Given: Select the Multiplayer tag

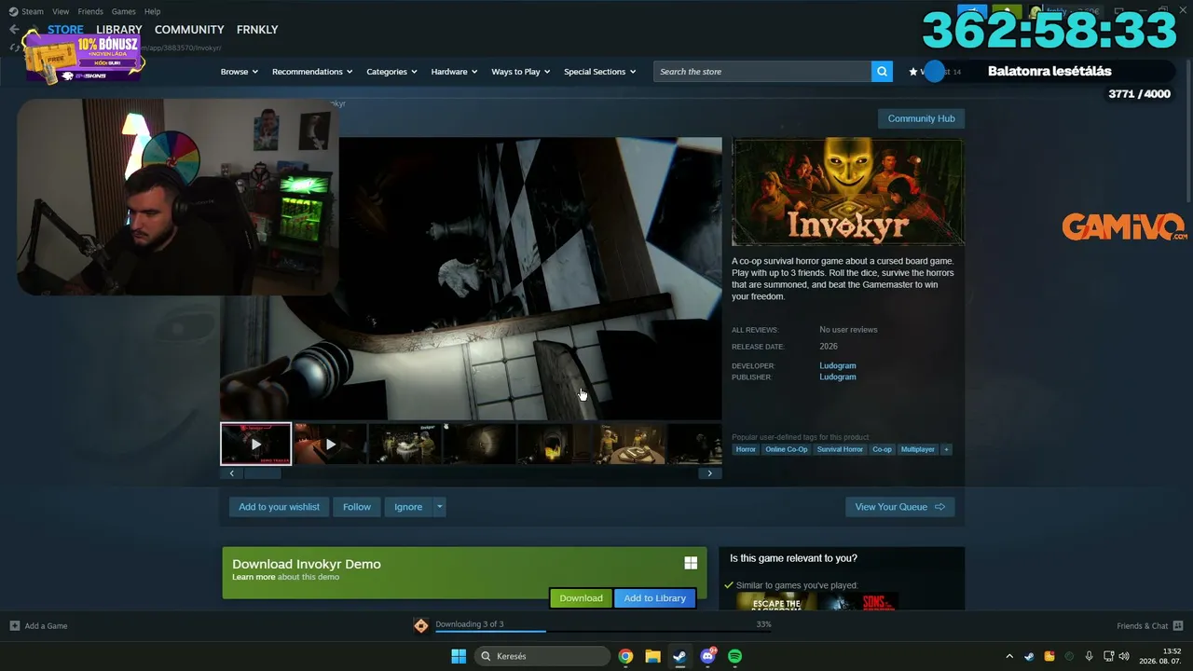Looking at the screenshot, I should click(918, 449).
